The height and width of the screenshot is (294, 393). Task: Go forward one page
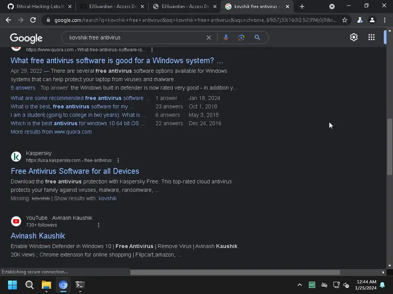[21, 20]
